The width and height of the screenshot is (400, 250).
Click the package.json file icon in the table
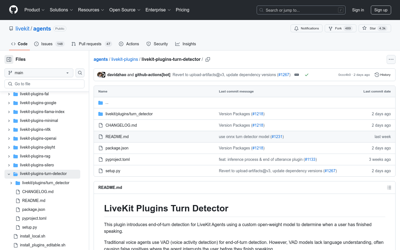point(101,148)
